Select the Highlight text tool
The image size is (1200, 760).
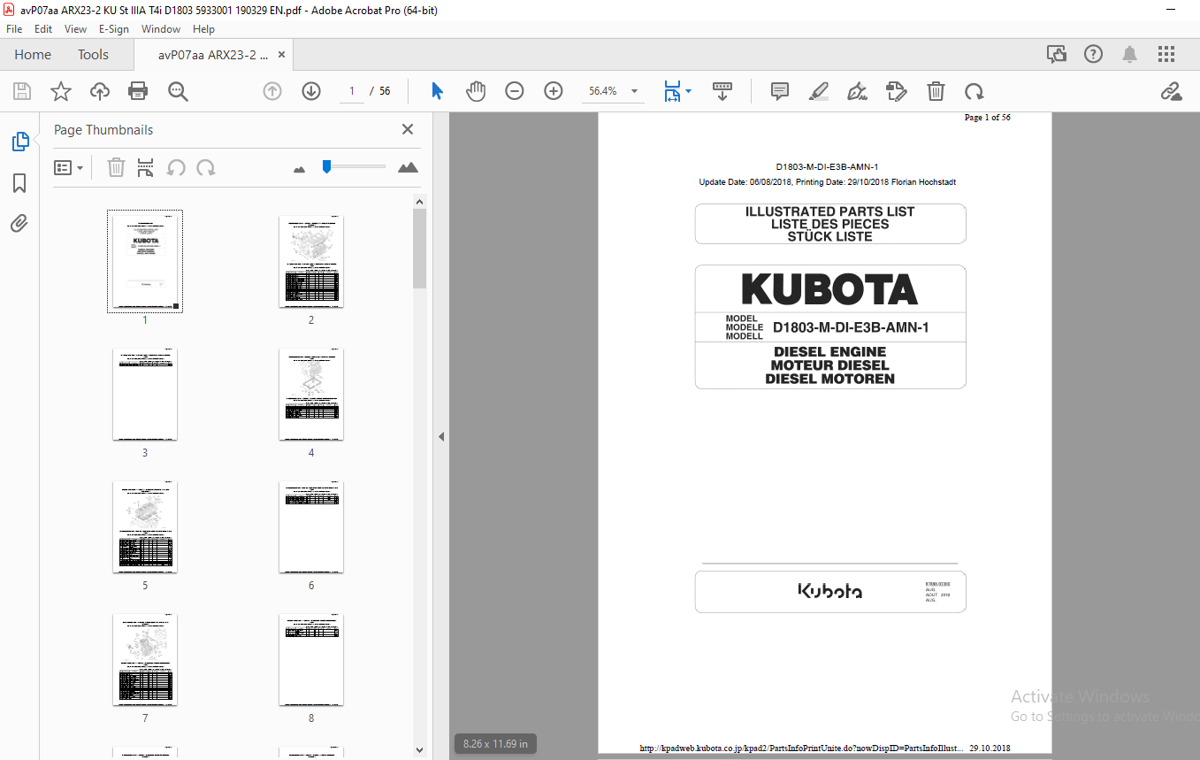[x=819, y=91]
